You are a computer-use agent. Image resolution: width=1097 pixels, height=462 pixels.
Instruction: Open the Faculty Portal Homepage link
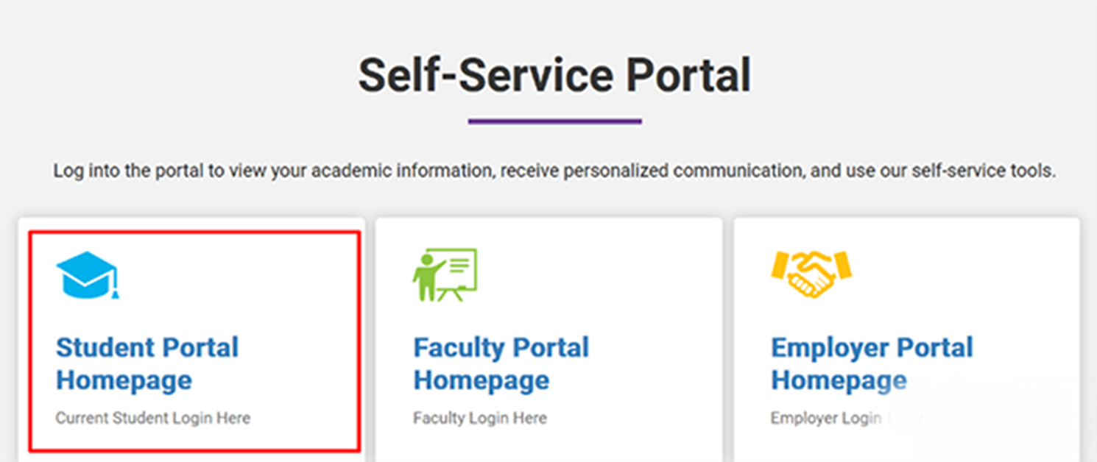tap(501, 363)
